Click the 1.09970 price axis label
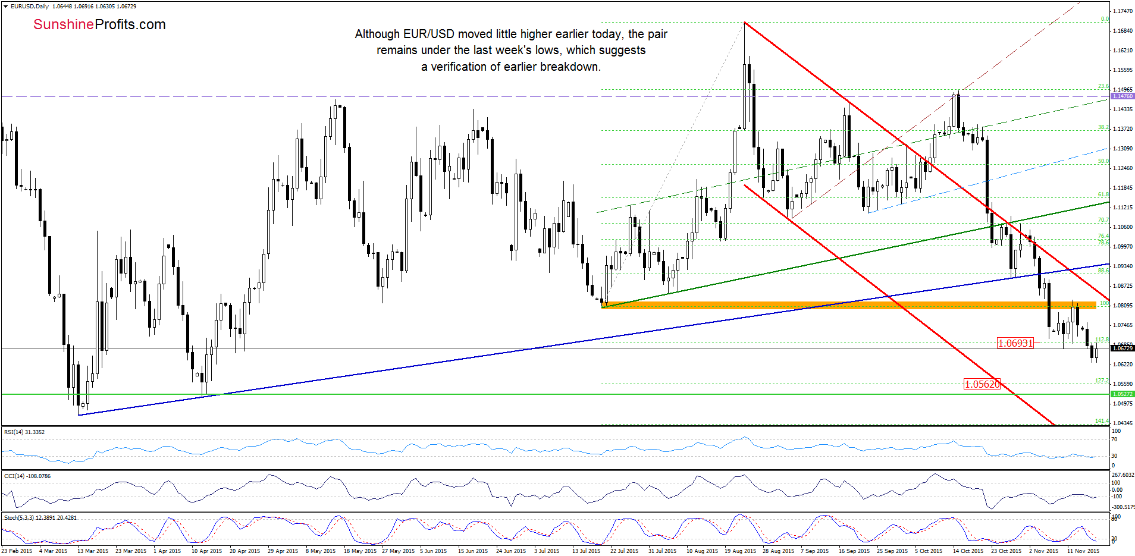The height and width of the screenshot is (556, 1135). tap(1123, 247)
